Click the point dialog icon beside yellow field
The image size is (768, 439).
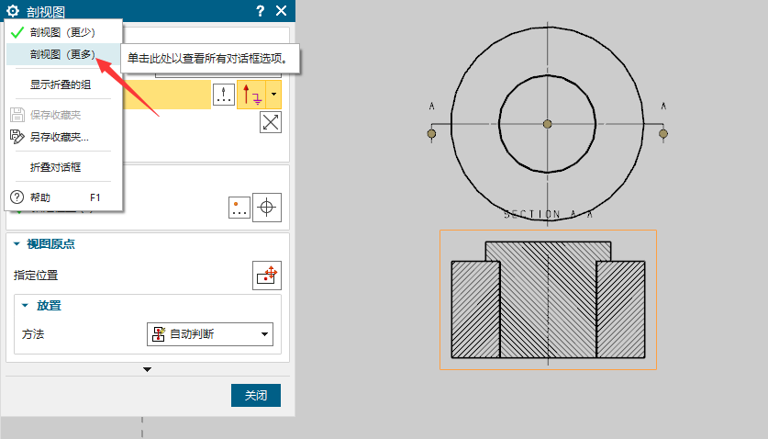click(224, 95)
